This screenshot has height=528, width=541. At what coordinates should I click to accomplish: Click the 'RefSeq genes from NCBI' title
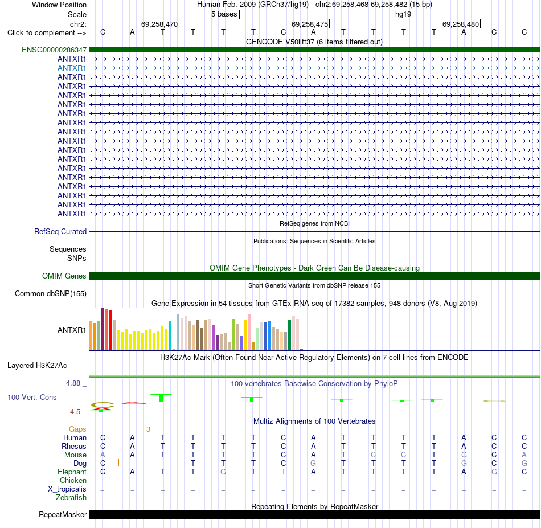point(314,223)
